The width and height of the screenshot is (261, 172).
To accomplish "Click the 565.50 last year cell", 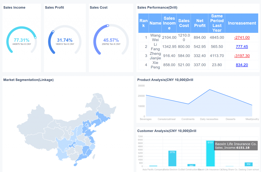I will (x=217, y=47).
